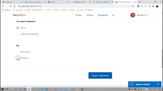Image resolution: width=163 pixels, height=91 pixels.
Task: Open the Гостиница bookmark folder
Action: click(x=18, y=10)
